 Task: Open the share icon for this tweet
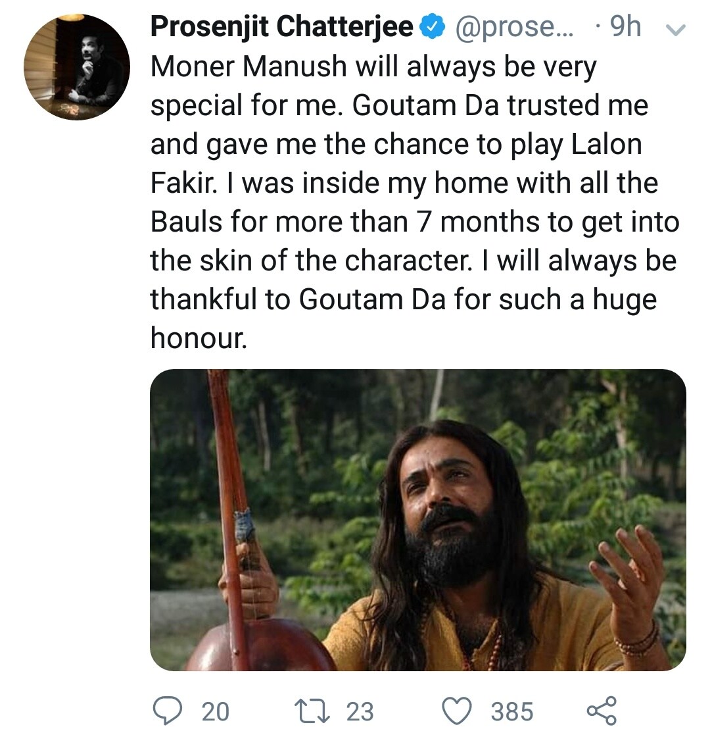[x=602, y=711]
